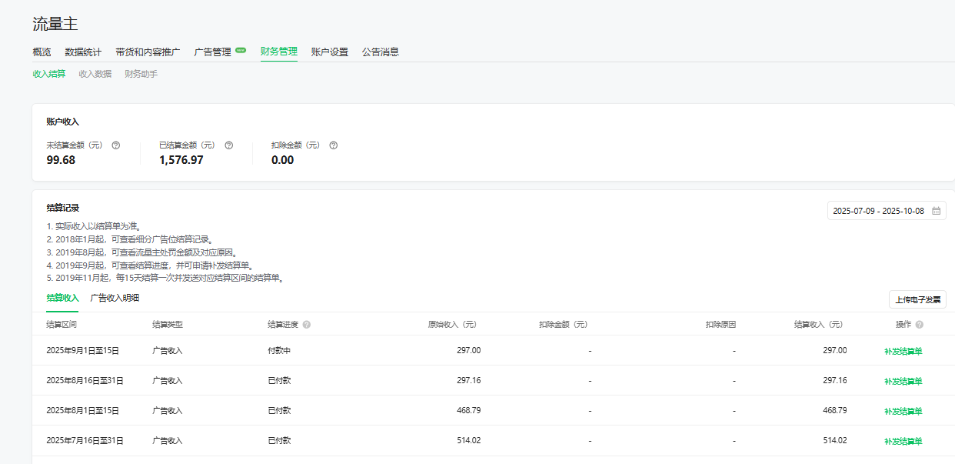This screenshot has width=955, height=464.
Task: Click the 上传电子发票 button
Action: click(x=917, y=299)
